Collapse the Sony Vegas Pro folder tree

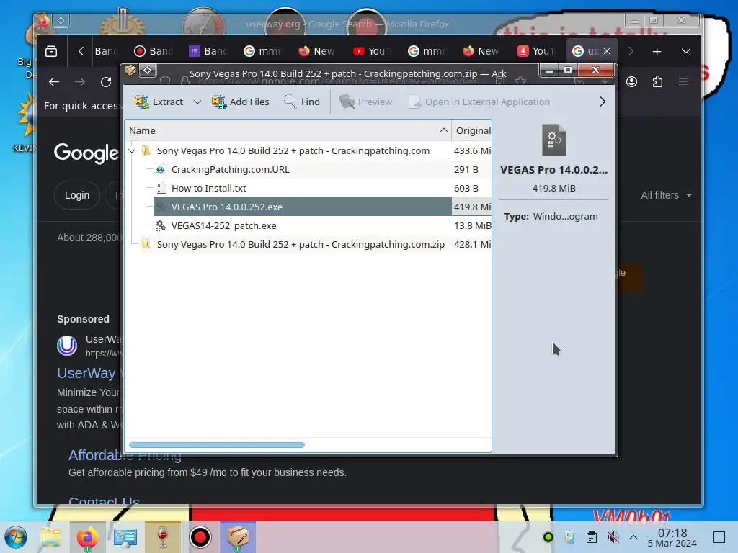(133, 150)
